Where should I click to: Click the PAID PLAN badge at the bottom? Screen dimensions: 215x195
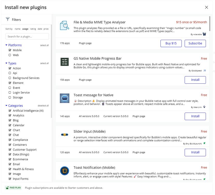[x=13, y=187]
